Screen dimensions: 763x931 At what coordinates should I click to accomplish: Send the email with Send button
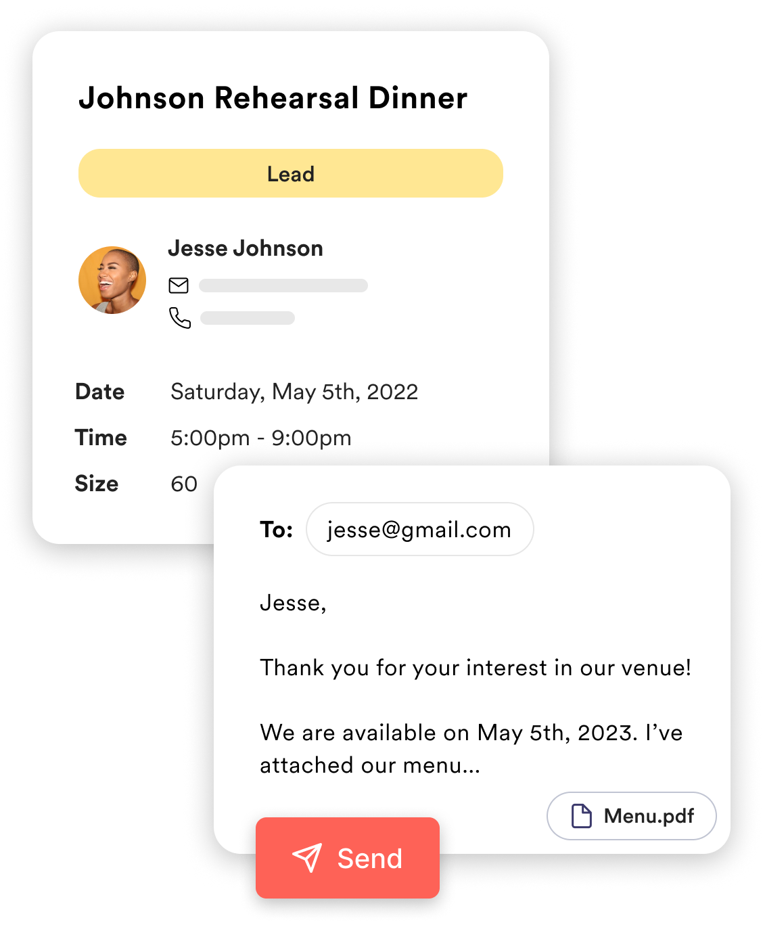tap(348, 858)
